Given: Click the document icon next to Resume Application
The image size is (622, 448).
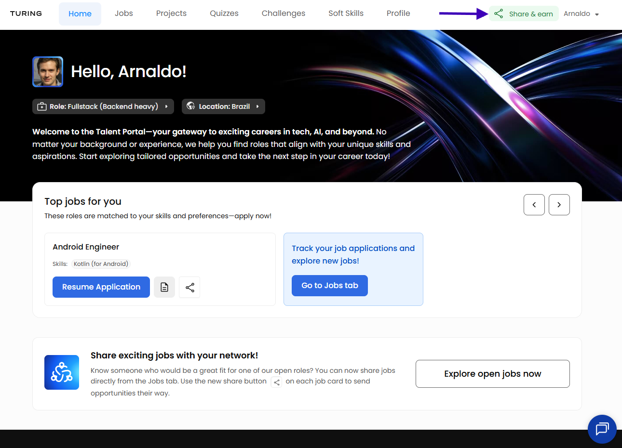Looking at the screenshot, I should [x=164, y=287].
